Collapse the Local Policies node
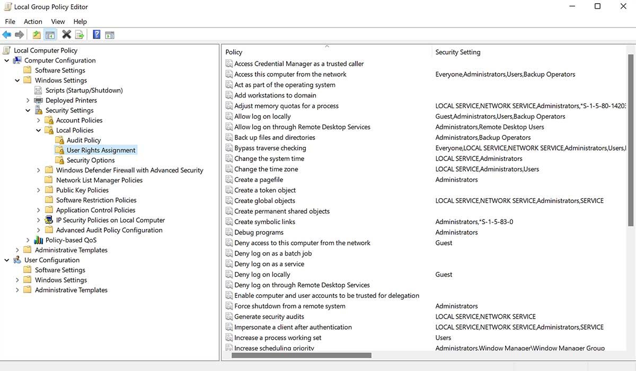The width and height of the screenshot is (636, 371). 38,130
